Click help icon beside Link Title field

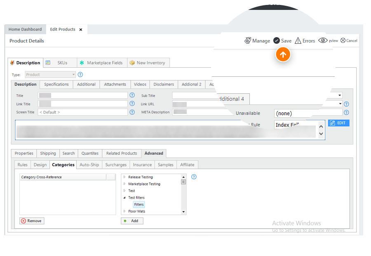[132, 104]
